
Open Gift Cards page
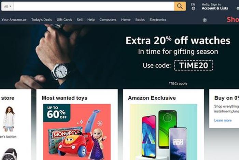click(x=64, y=20)
